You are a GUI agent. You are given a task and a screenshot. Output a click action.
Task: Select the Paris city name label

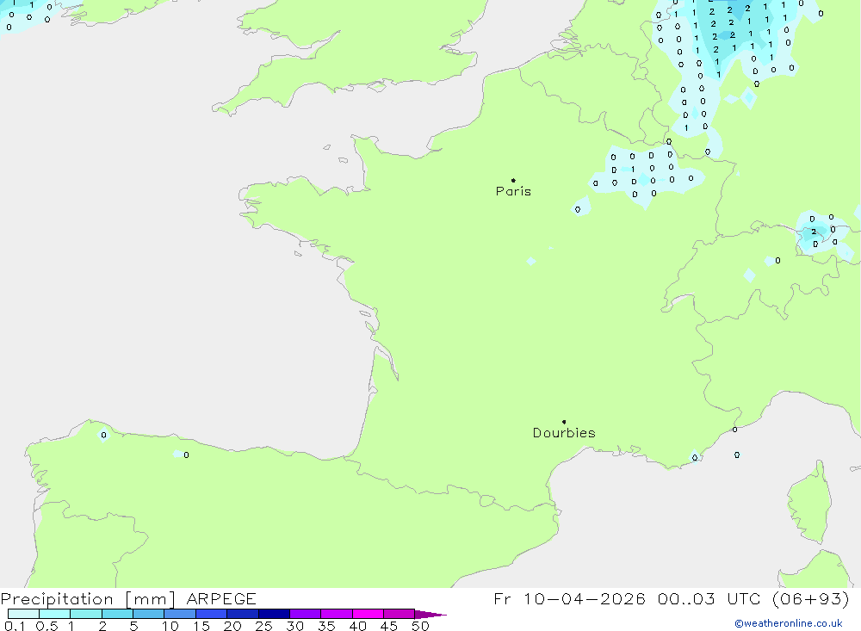513,191
